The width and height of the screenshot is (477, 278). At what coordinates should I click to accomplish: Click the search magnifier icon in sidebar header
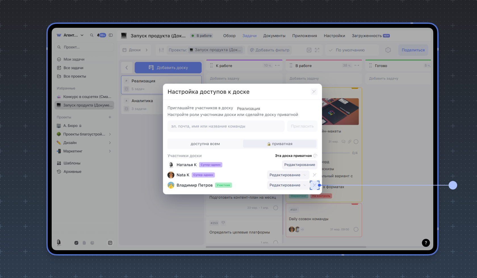point(92,35)
